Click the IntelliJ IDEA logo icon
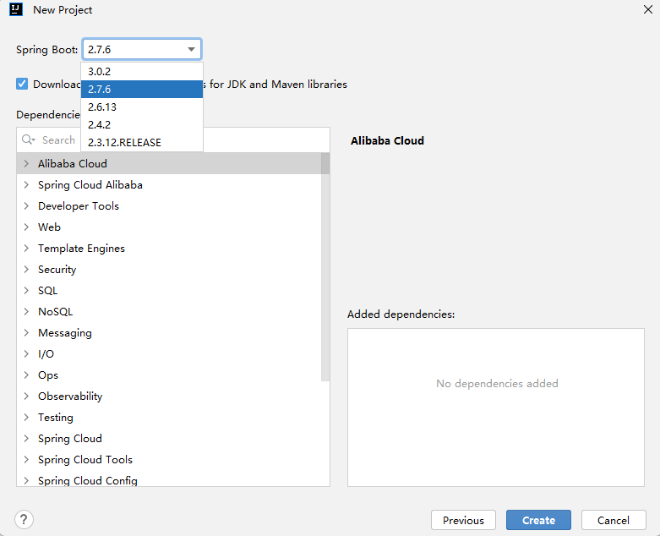This screenshot has height=536, width=660. pyautogui.click(x=15, y=9)
